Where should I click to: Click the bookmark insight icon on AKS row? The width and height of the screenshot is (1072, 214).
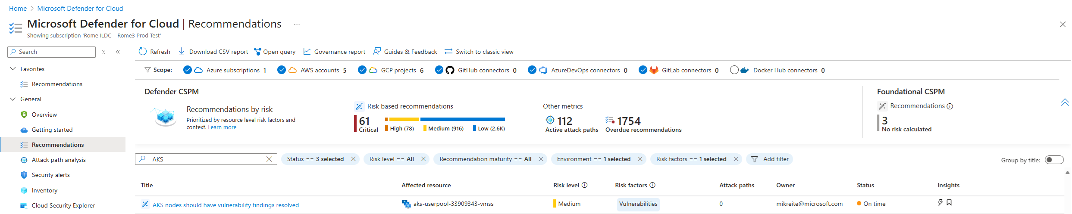tap(949, 202)
